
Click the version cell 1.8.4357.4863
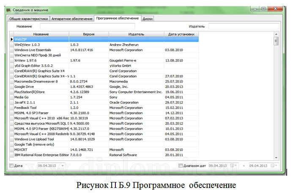pyautogui.click(x=89, y=87)
